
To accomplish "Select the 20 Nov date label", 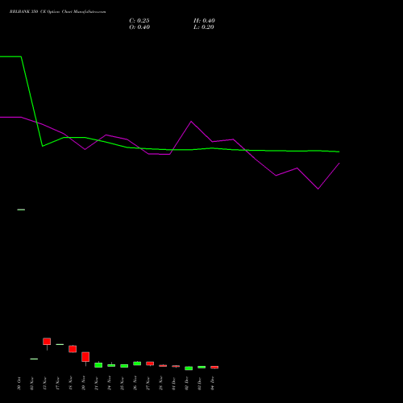I will click(x=83, y=384).
